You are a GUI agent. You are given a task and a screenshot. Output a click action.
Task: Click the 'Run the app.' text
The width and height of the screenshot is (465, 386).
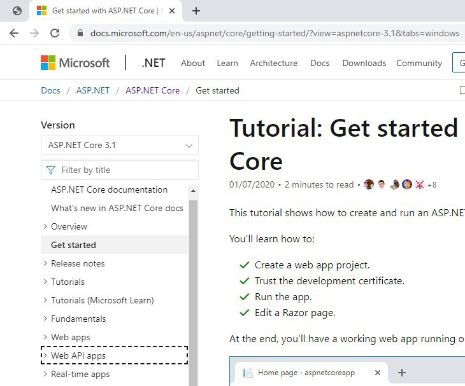[283, 296]
